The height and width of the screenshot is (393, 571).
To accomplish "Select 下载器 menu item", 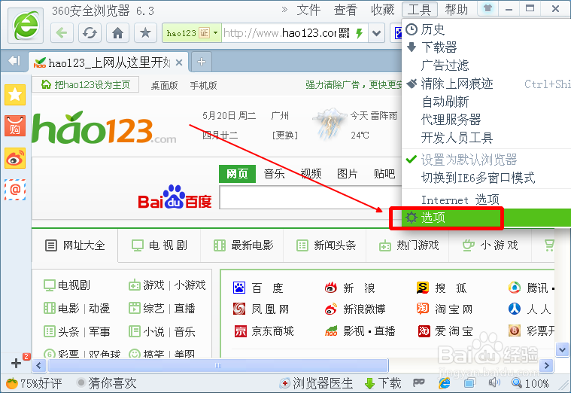I will pos(487,47).
